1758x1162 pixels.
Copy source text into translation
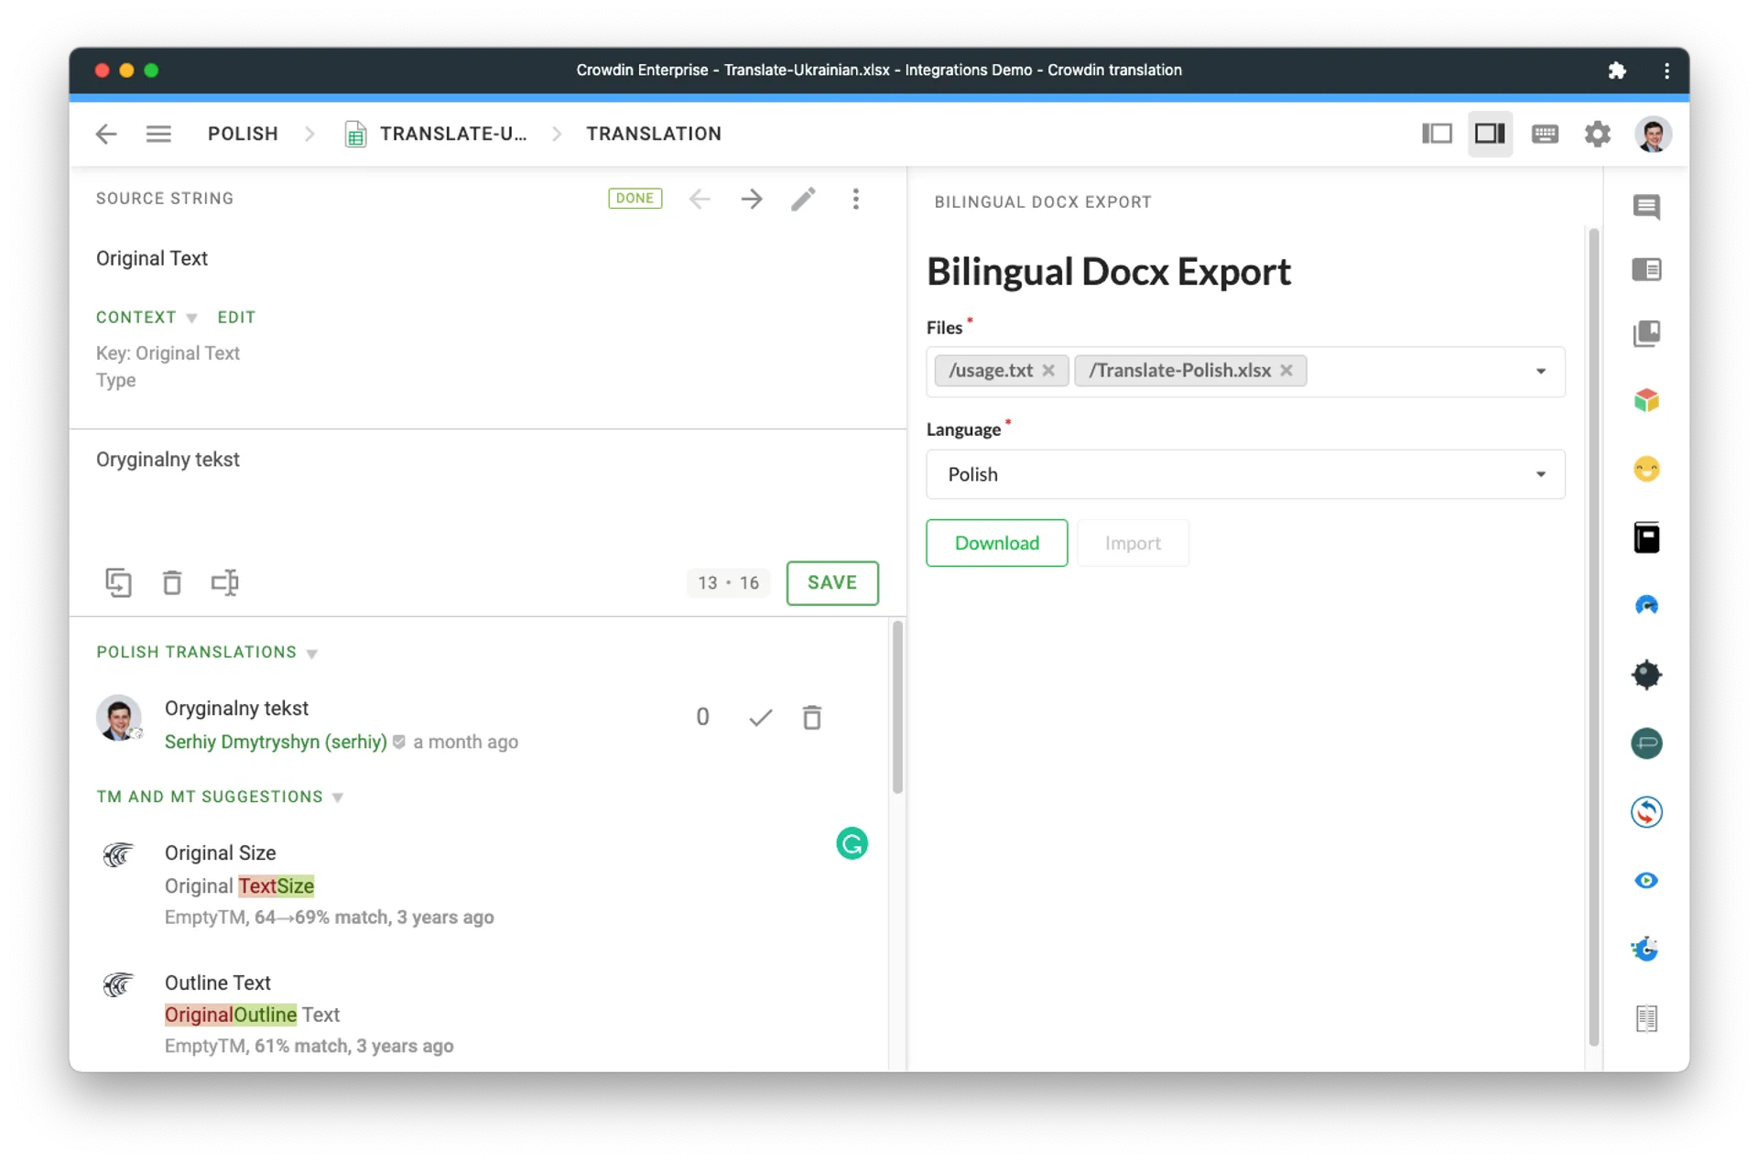[x=118, y=582]
